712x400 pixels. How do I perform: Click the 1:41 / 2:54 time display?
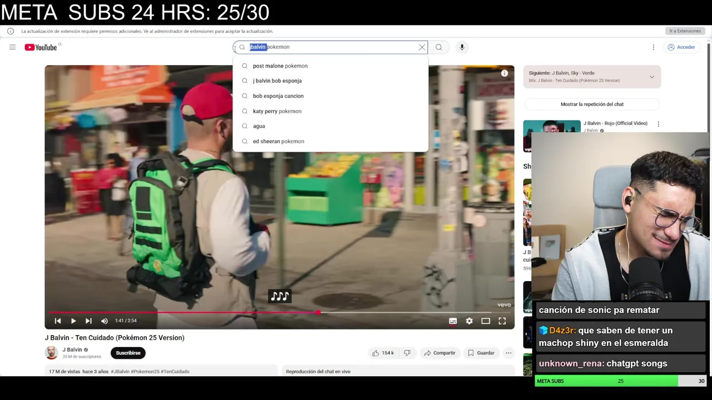(x=126, y=321)
